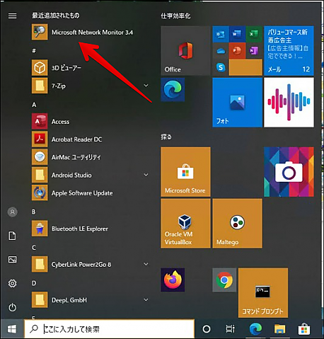324x339 pixels.
Task: Expand the Android Studio folder chevron
Action: click(146, 175)
